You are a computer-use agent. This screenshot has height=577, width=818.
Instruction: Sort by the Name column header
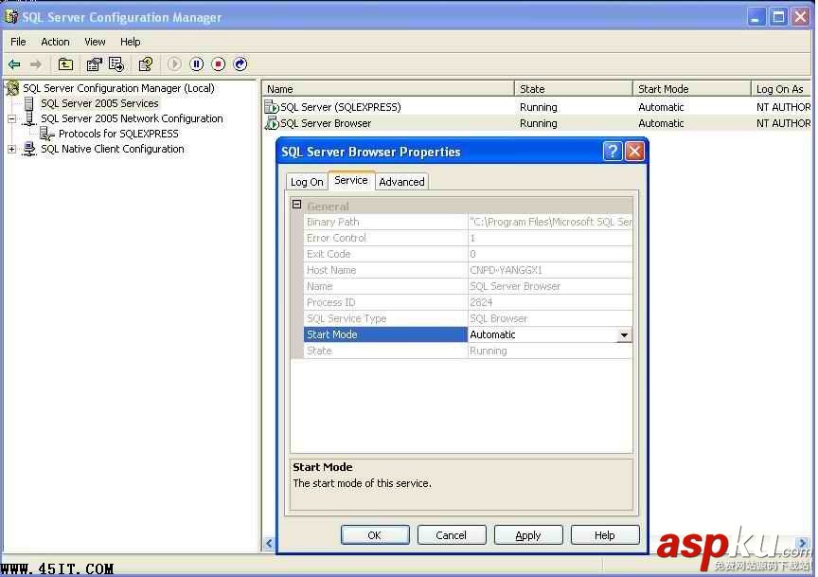coord(387,89)
